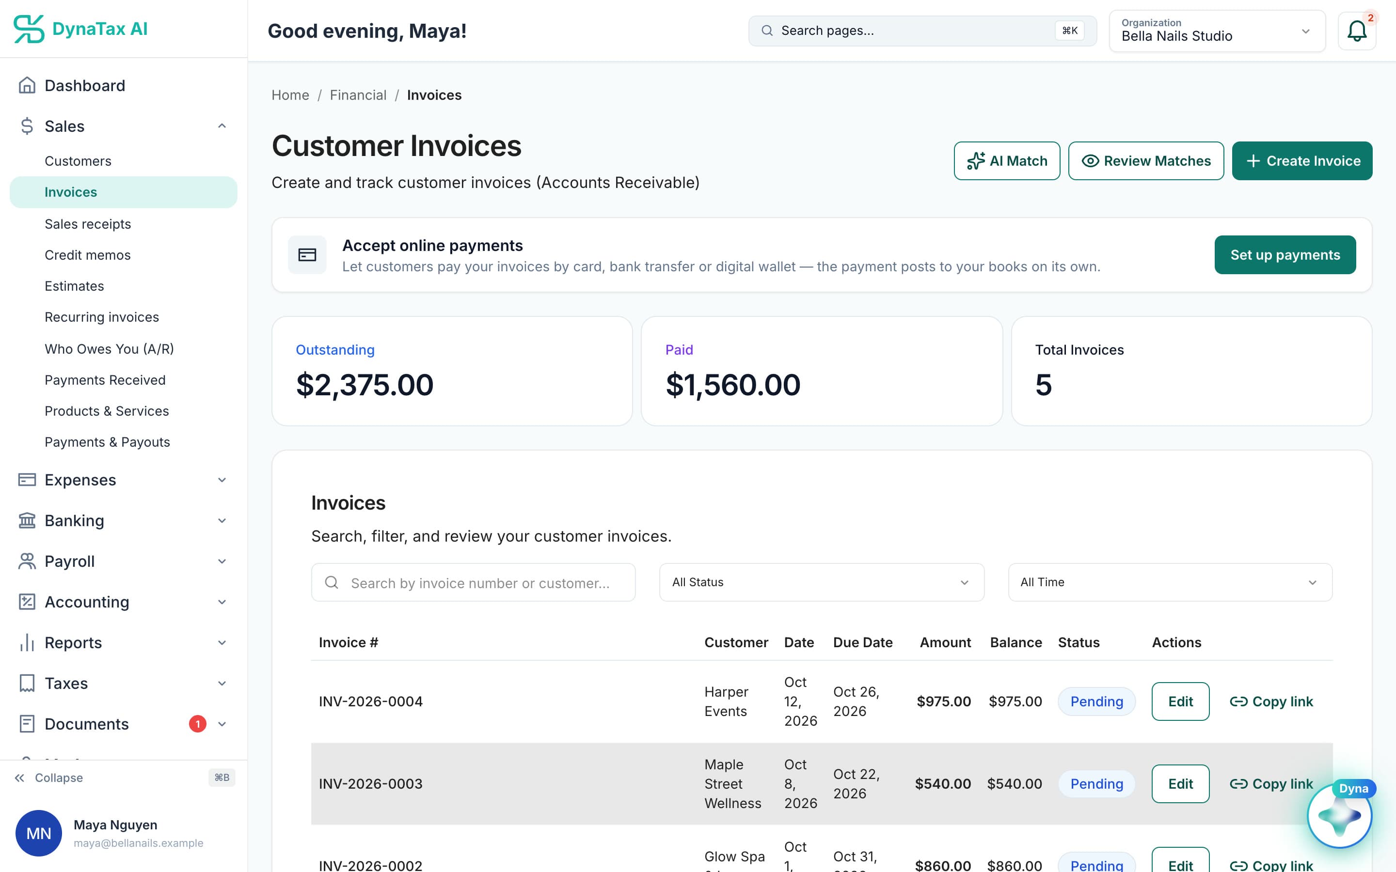The image size is (1396, 872).
Task: Click the Taxes bookmark icon
Action: pyautogui.click(x=27, y=684)
